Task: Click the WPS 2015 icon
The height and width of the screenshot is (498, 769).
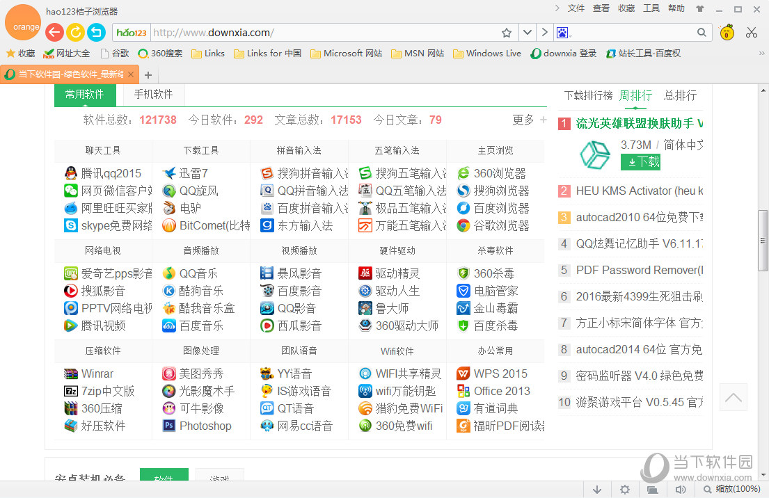Action: pos(463,374)
